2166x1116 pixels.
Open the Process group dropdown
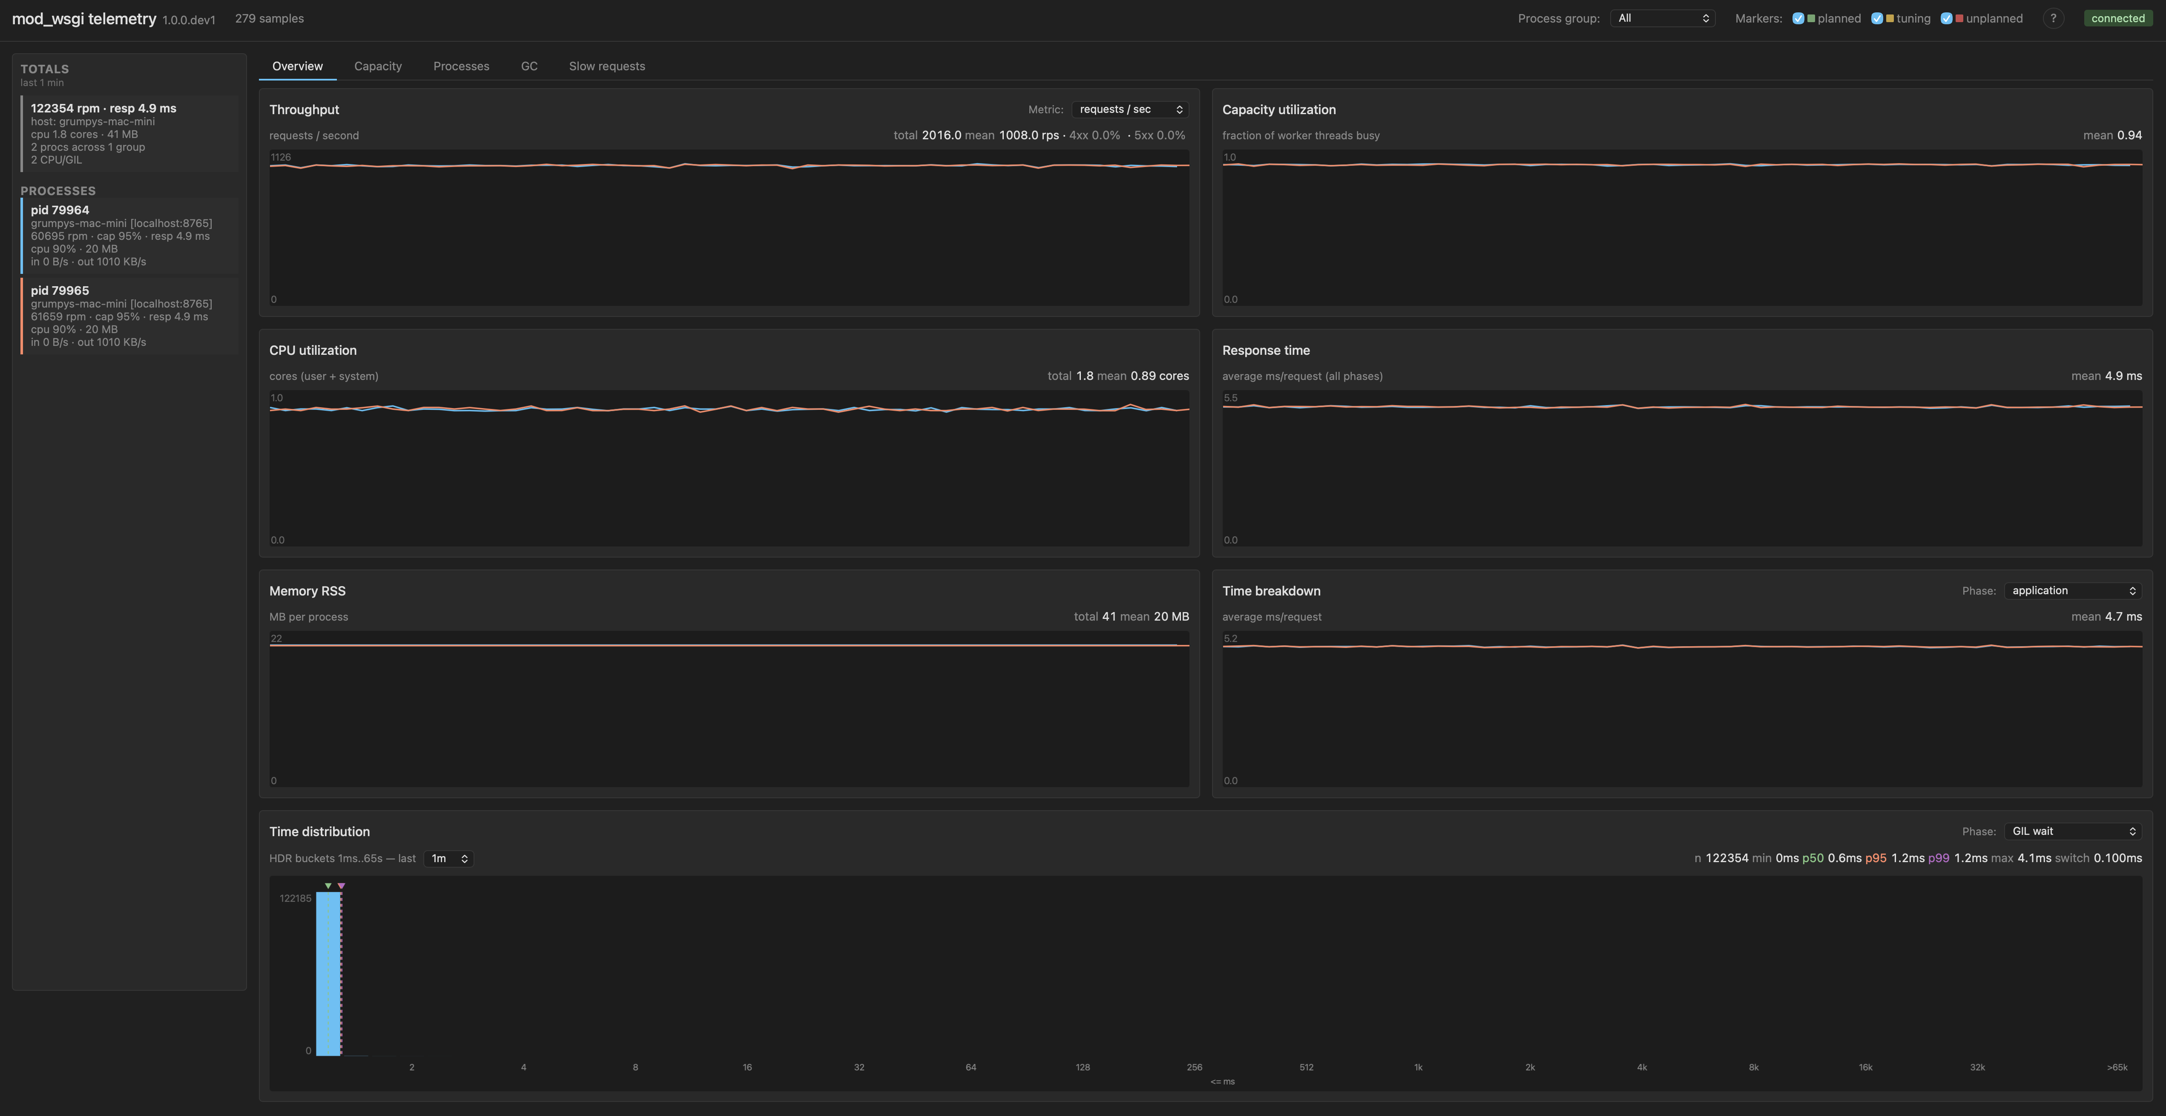1662,18
